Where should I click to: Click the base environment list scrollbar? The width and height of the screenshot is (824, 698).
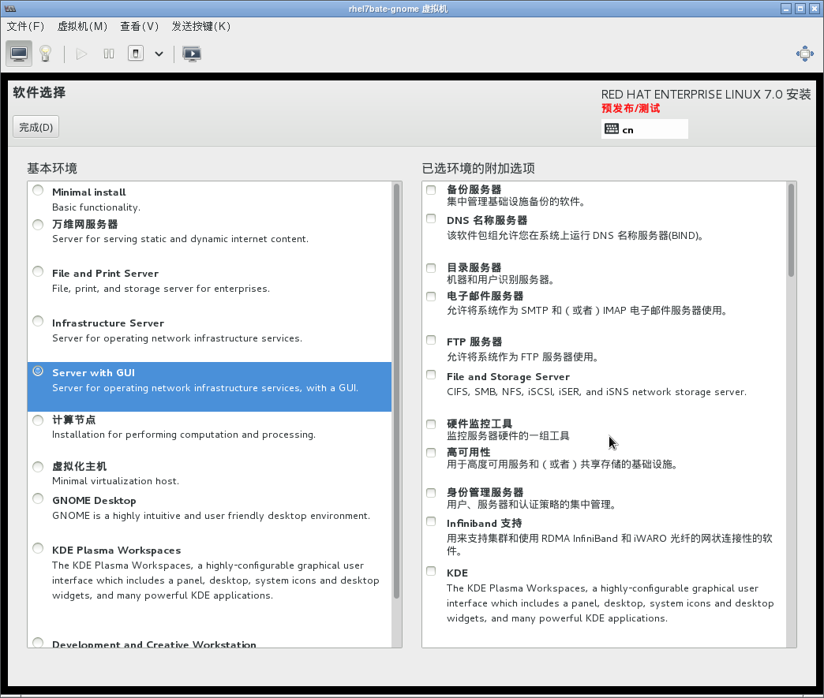[397, 391]
